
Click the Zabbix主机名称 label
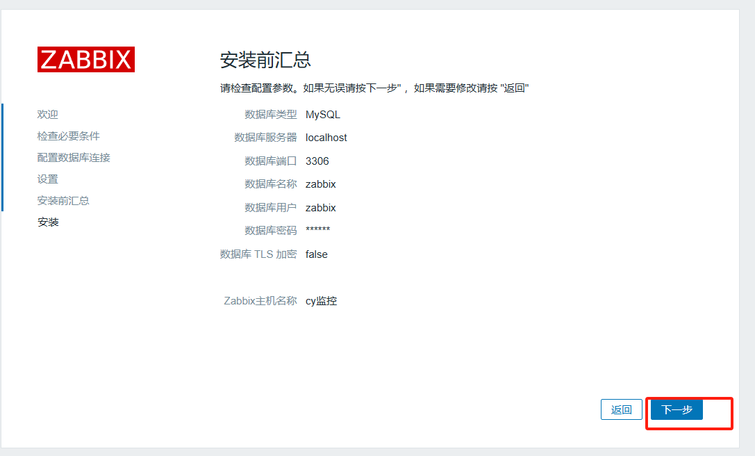point(260,301)
